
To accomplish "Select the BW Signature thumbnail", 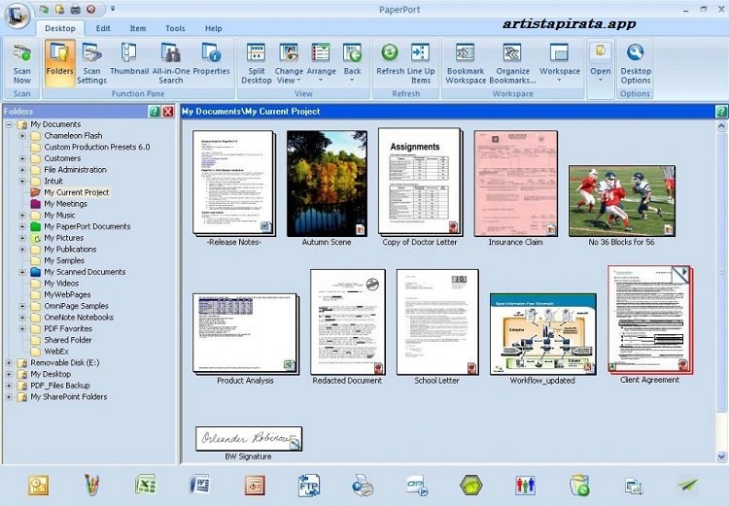I will click(x=249, y=439).
